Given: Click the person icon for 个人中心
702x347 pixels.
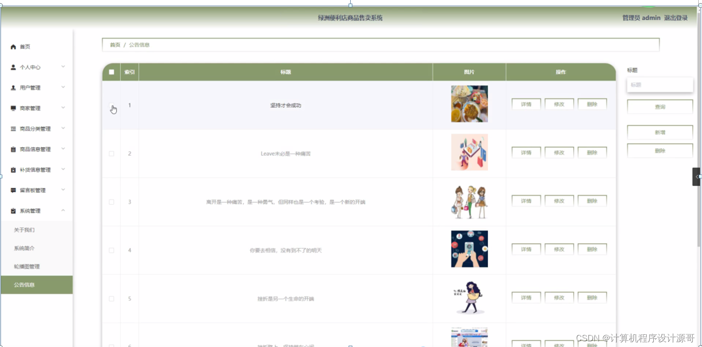Looking at the screenshot, I should pos(13,67).
